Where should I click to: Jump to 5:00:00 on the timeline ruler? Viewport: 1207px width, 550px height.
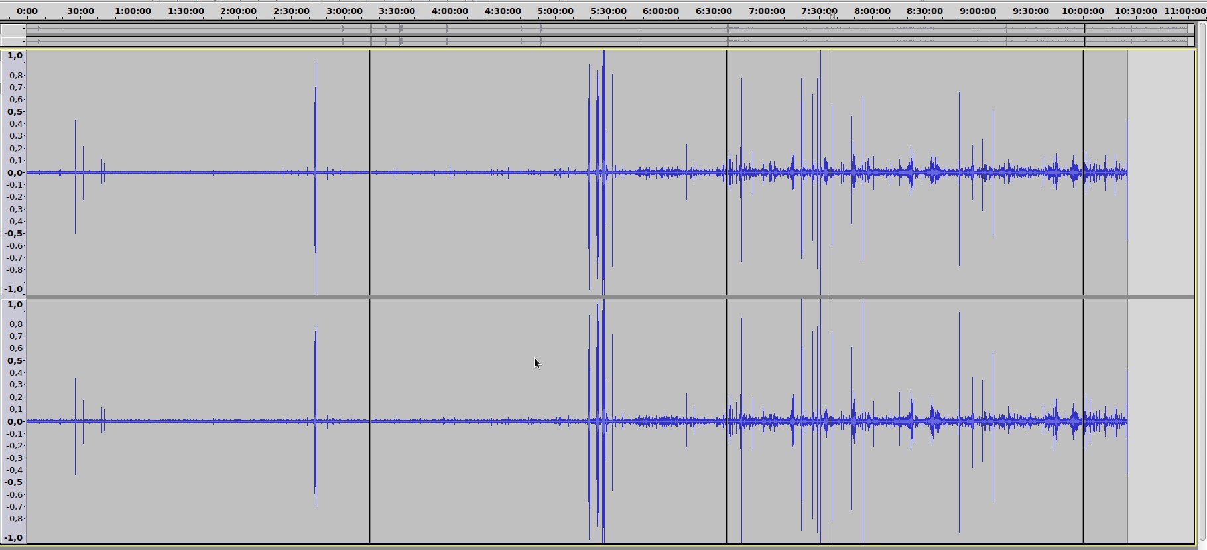[555, 11]
